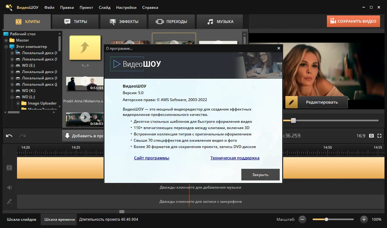387x228 pixels.
Task: Click the music track speaker icon
Action: point(9,187)
